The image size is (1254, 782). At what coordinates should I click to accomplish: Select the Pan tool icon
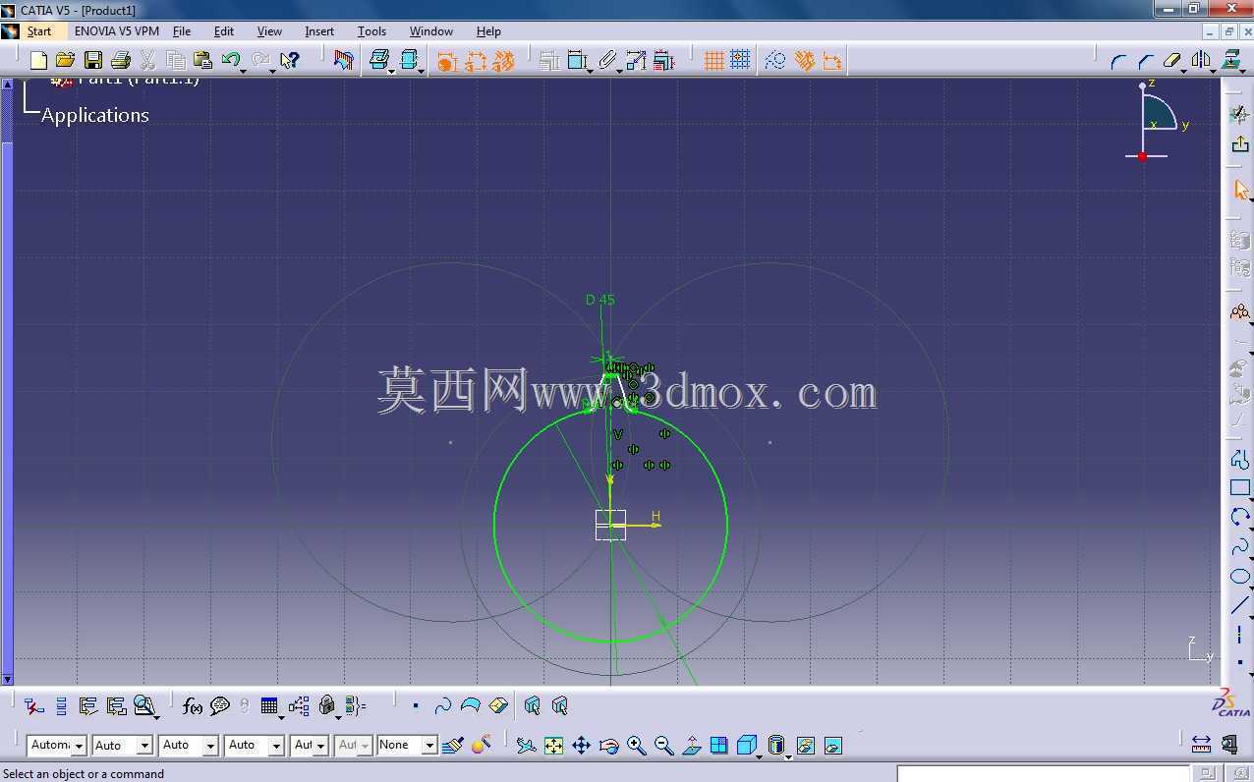[x=581, y=746]
